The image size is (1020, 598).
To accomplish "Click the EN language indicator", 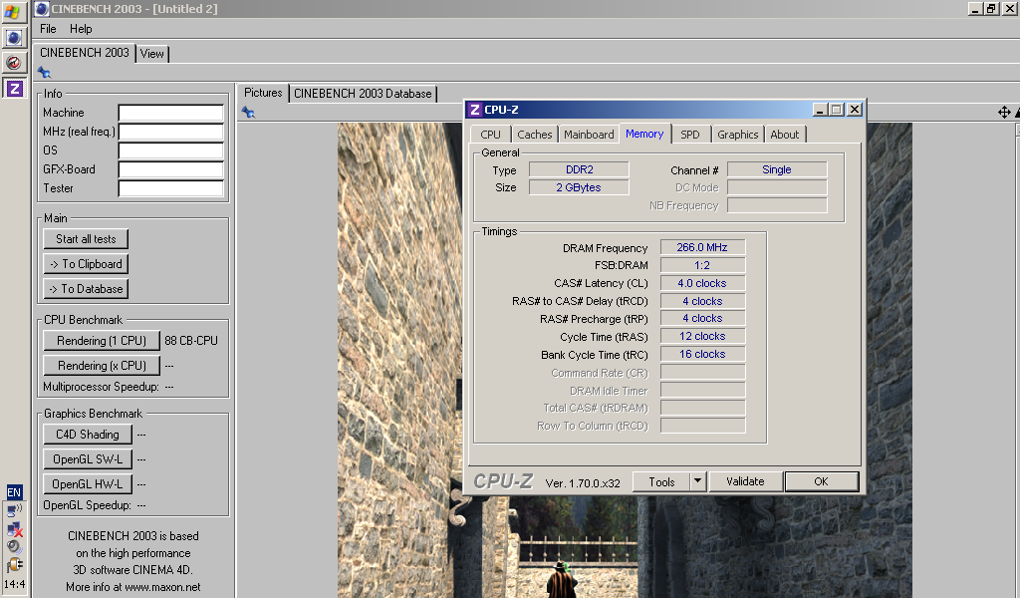I will (x=14, y=492).
